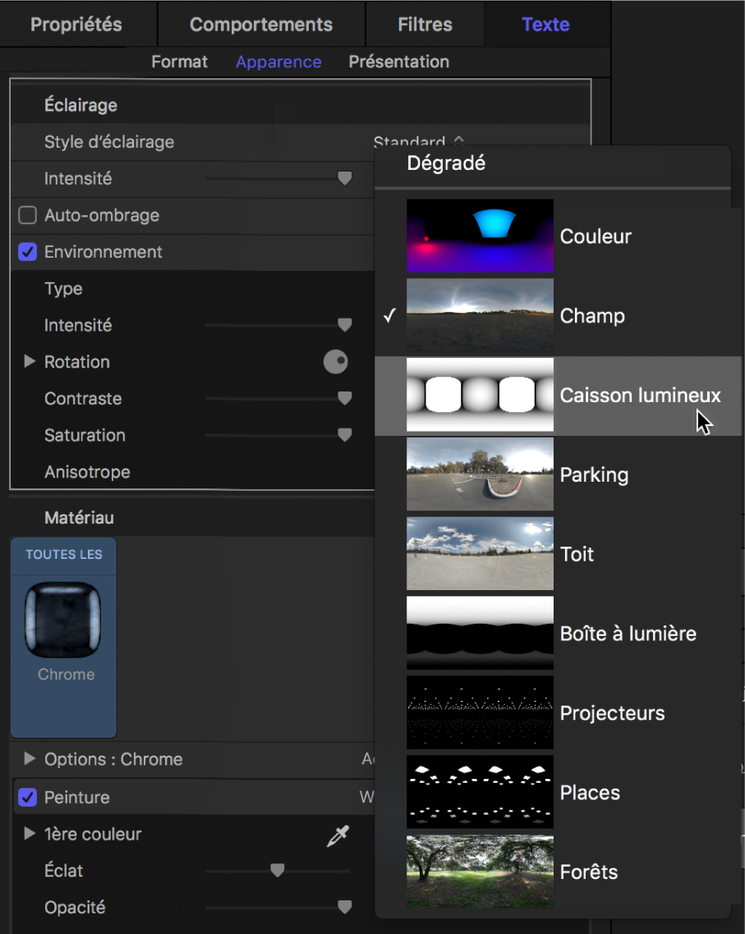The image size is (745, 934).
Task: Select the Toit sky environment thumbnail
Action: pyautogui.click(x=480, y=554)
